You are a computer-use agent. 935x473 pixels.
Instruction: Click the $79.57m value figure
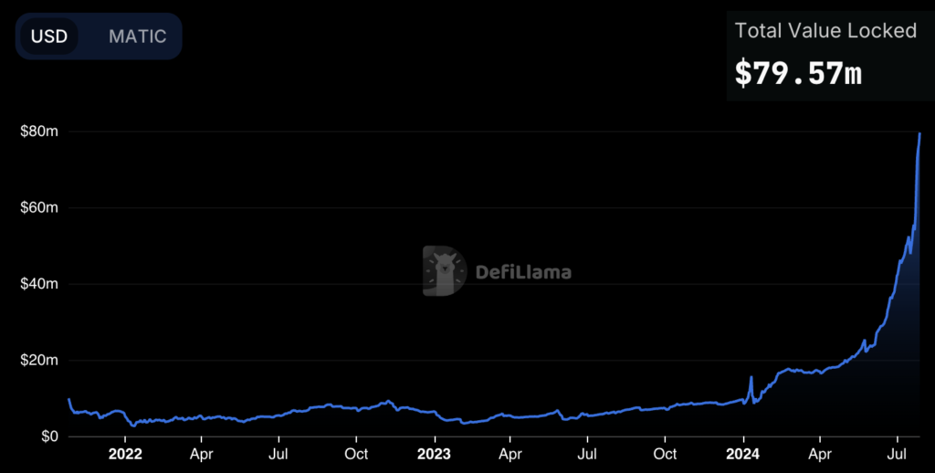point(798,73)
